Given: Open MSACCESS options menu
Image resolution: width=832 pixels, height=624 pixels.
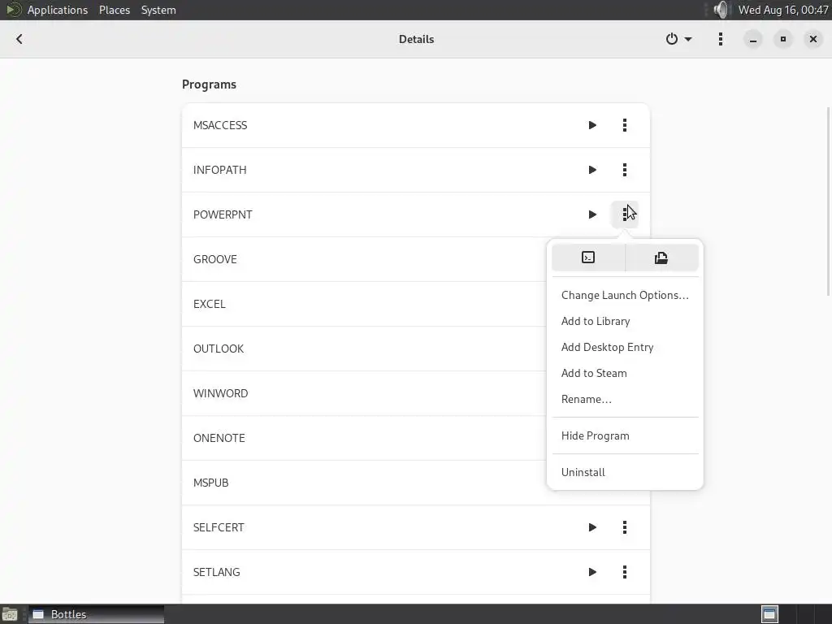Looking at the screenshot, I should 625,125.
